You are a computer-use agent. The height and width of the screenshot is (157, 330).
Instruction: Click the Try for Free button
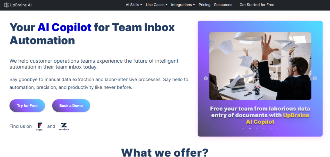click(x=27, y=106)
